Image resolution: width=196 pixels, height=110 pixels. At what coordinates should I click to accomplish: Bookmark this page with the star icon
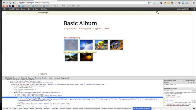pyautogui.click(x=154, y=3)
